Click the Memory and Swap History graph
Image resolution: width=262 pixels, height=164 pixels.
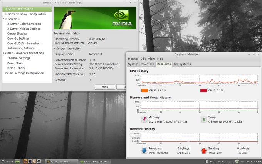pos(199,106)
